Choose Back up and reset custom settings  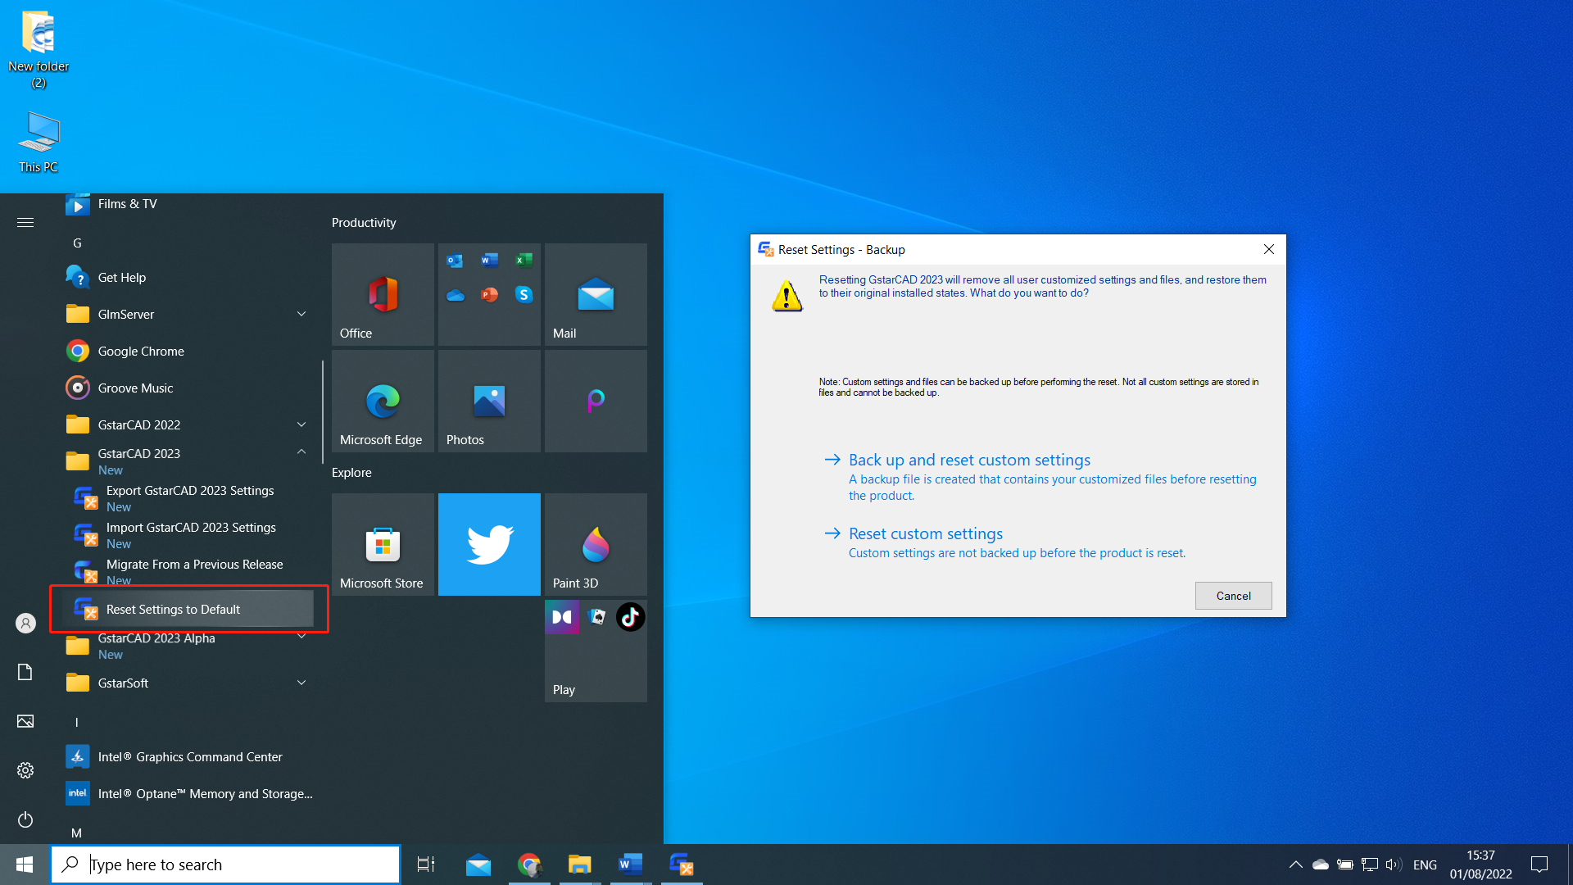click(x=969, y=460)
